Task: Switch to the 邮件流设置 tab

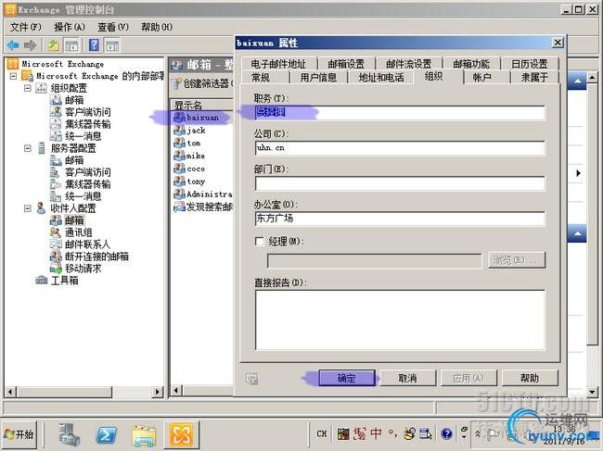Action: coord(409,64)
